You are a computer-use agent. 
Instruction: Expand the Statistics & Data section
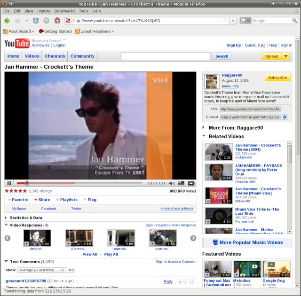point(7,218)
